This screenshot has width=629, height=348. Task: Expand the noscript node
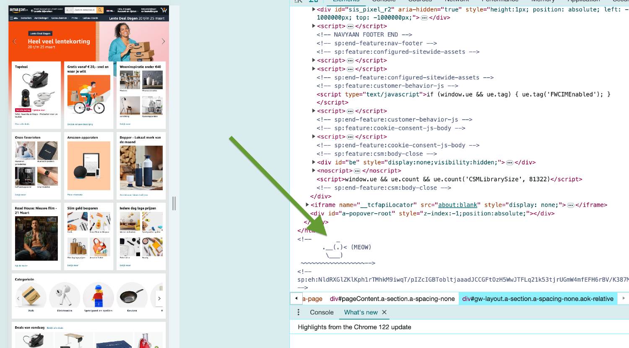click(x=314, y=170)
